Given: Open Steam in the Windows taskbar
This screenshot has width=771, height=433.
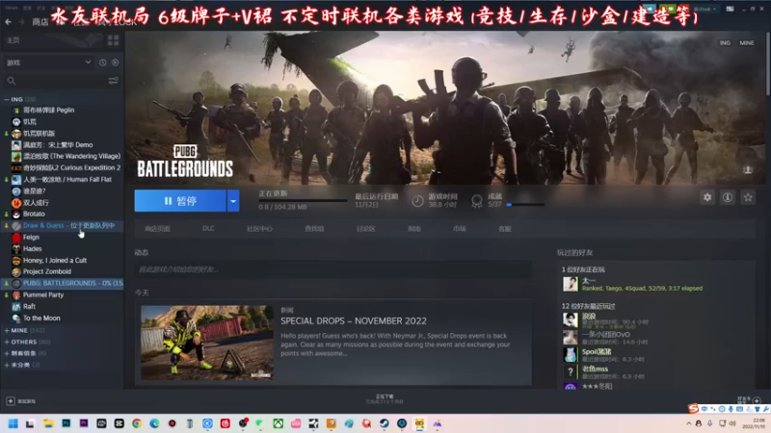Looking at the screenshot, I should 384,423.
